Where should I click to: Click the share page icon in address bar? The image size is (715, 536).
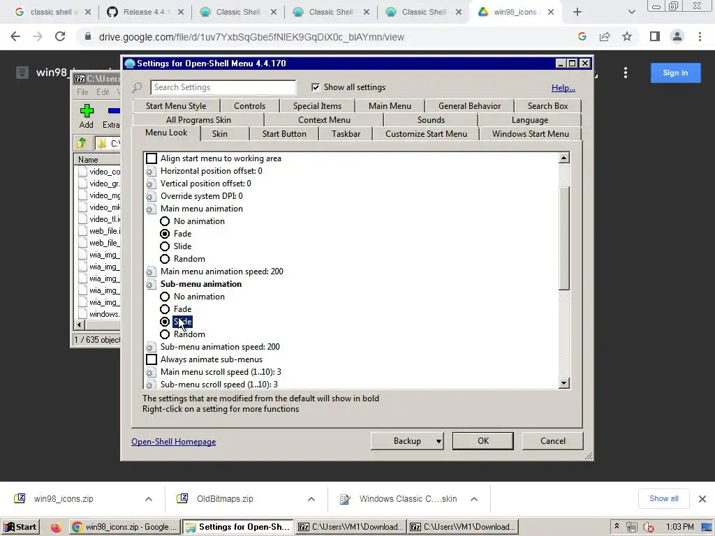pyautogui.click(x=605, y=36)
